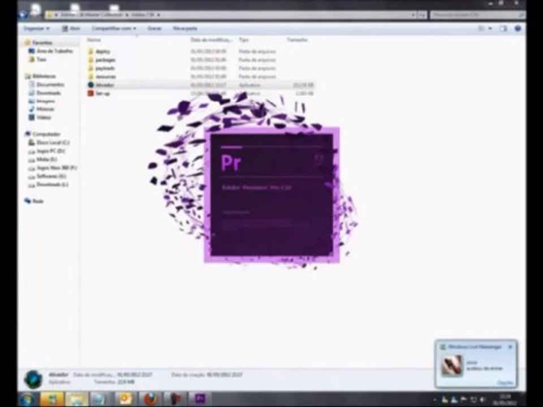Open Downloads library in navigation pane
The image size is (543, 407).
click(x=45, y=93)
